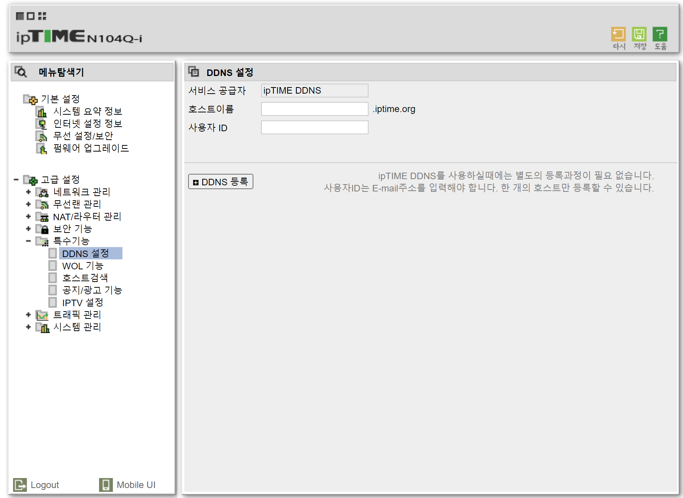
Task: Click the 시스템 관리 chart icon
Action: coord(42,327)
